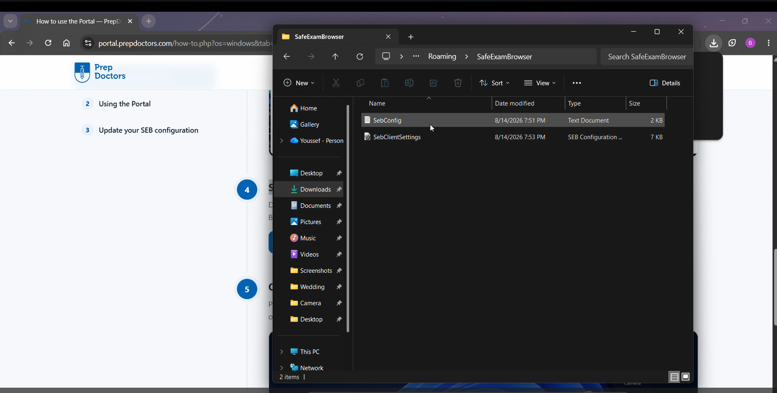The image size is (777, 393).
Task: Click the Share icon in Explorer toolbar
Action: tap(433, 83)
